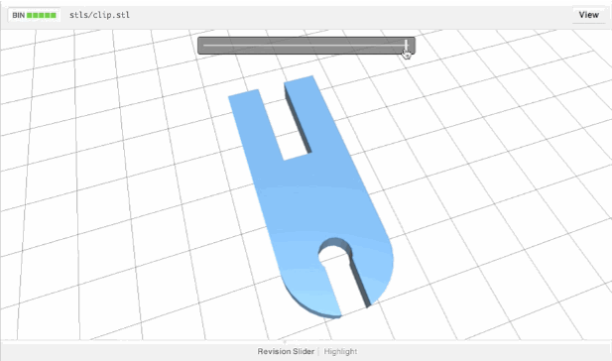Screen dimensions: 612x361
Task: Click the green diffstat bars
Action: [42, 15]
